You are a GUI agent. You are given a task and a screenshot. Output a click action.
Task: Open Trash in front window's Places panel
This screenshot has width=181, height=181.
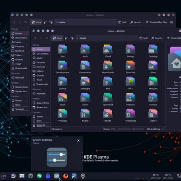point(41,80)
